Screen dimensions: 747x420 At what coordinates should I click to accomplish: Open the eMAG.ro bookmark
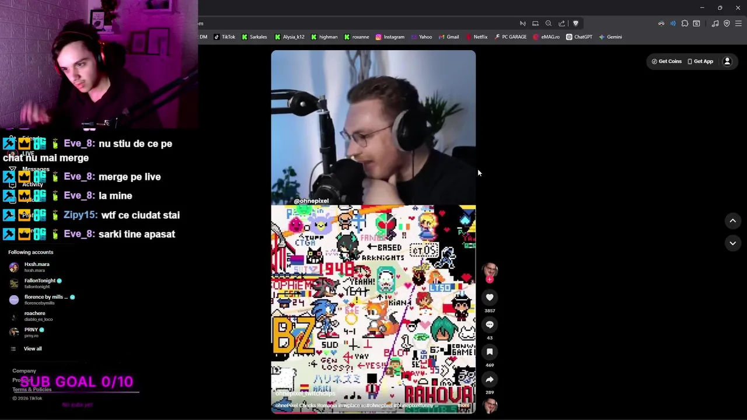click(x=546, y=37)
